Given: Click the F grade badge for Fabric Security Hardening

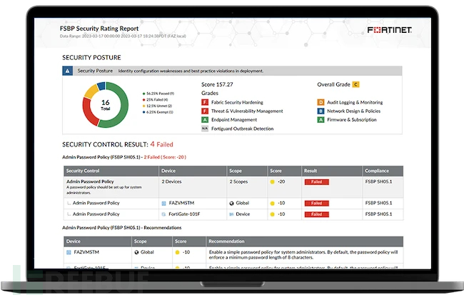Looking at the screenshot, I should (x=205, y=102).
